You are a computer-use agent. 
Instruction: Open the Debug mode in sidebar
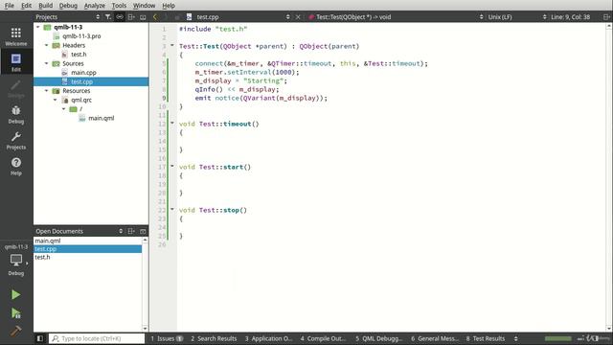(16, 114)
